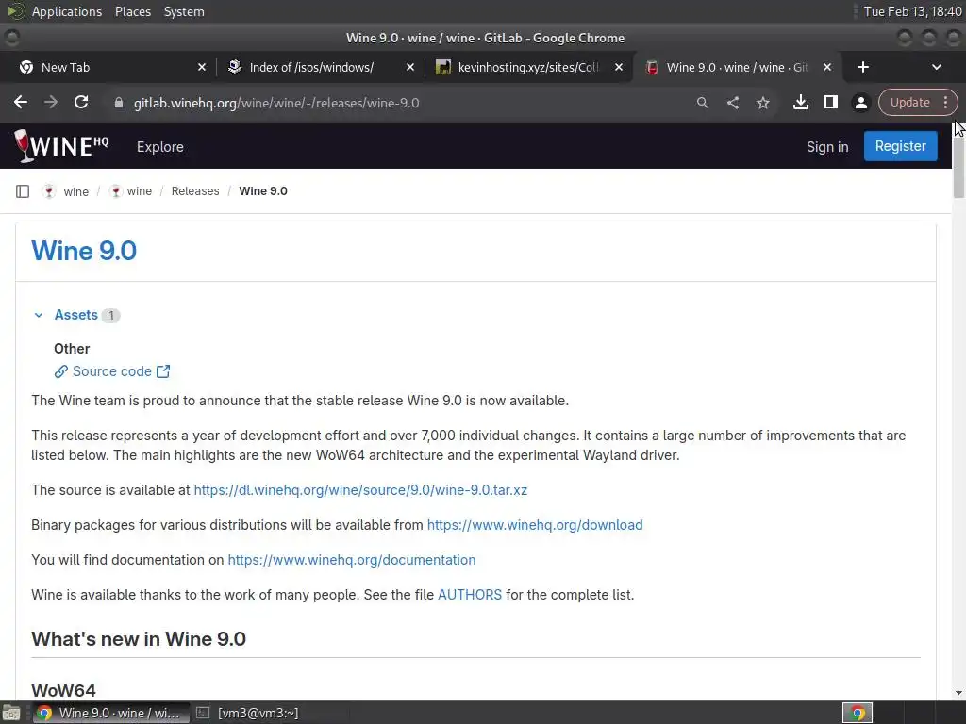966x724 pixels.
Task: Go back with the browser back arrow
Action: coord(21,102)
